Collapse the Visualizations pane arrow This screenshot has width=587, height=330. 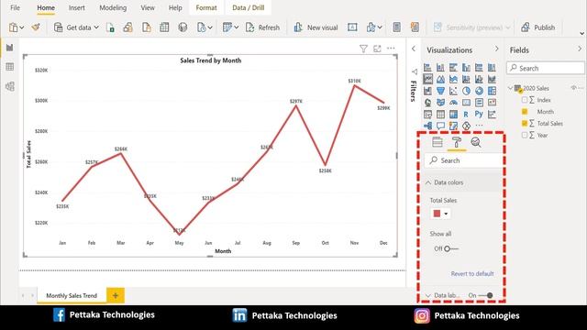(497, 49)
